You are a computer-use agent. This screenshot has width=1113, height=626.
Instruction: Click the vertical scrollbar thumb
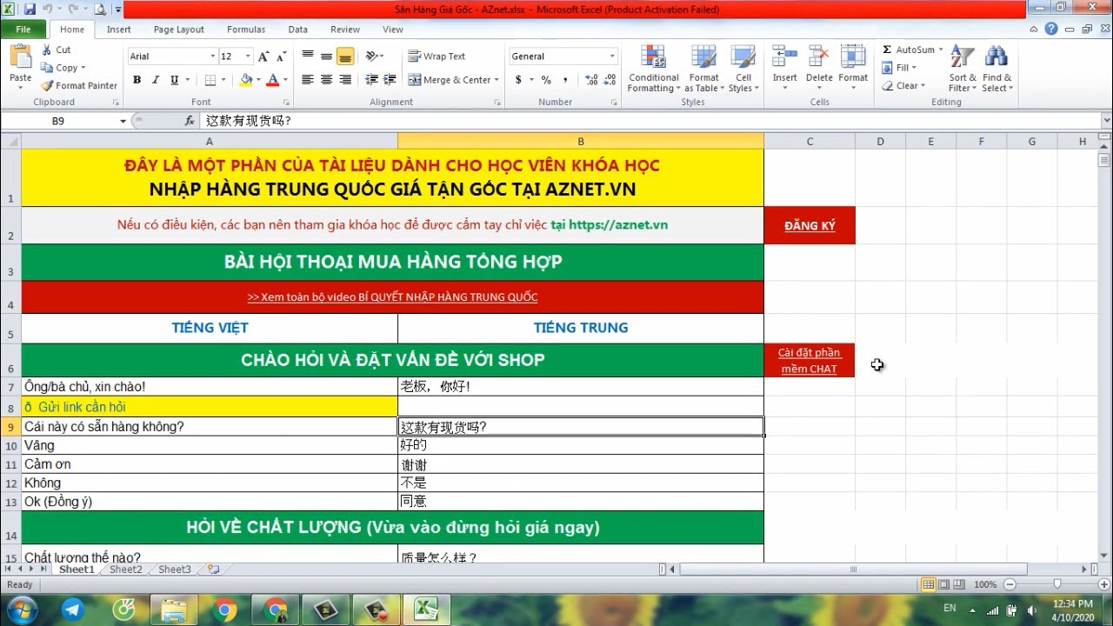click(1104, 160)
